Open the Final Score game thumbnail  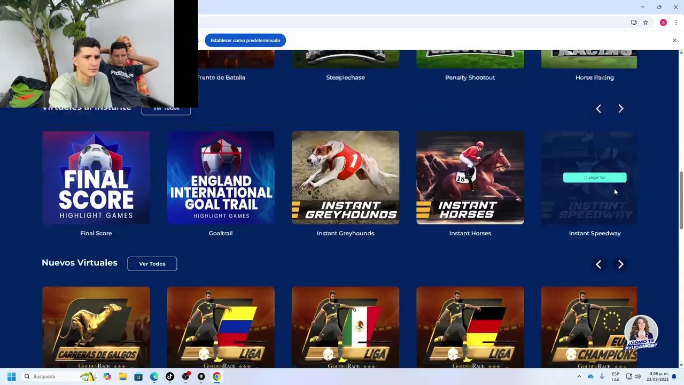96,178
